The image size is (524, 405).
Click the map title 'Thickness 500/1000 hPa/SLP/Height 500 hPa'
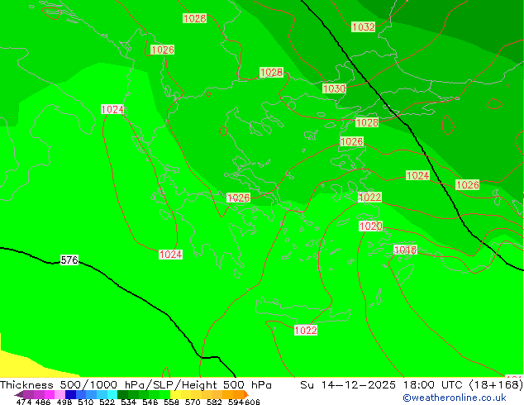click(x=136, y=385)
